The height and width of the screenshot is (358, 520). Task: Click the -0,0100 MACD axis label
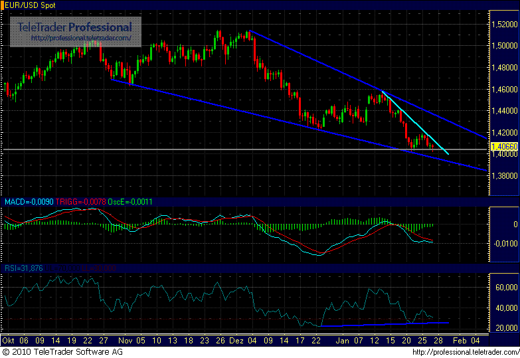[506, 244]
